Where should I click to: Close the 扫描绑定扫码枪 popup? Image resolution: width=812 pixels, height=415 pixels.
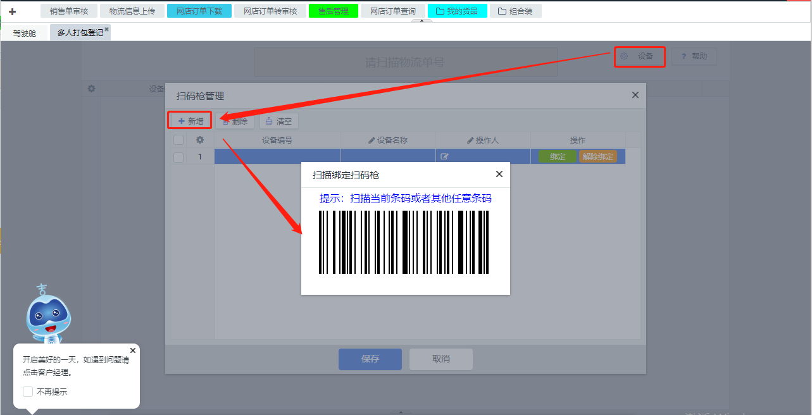click(x=499, y=174)
